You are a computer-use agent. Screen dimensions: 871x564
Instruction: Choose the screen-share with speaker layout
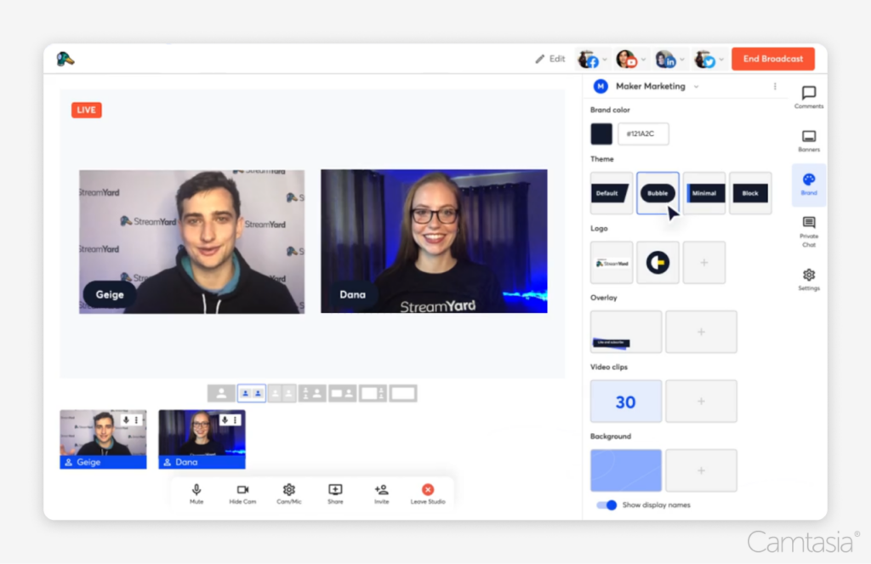[x=344, y=392]
